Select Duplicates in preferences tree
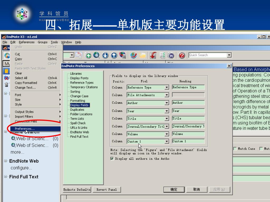This screenshot has height=202, width=270. tap(77, 110)
